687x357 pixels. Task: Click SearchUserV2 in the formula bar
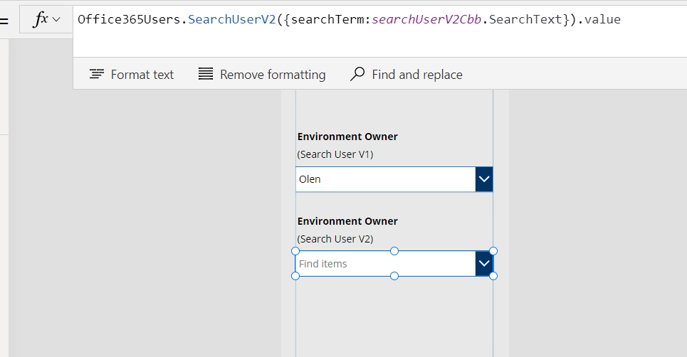coord(232,19)
